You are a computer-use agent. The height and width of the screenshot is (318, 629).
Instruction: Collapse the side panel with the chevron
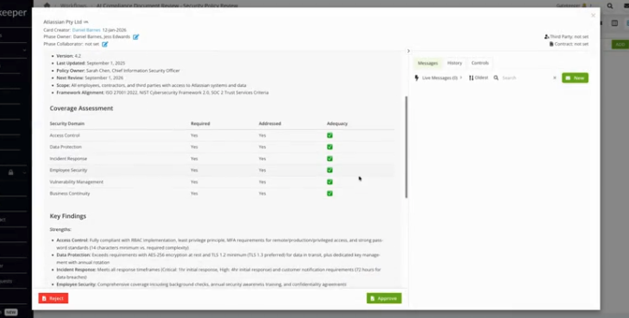[x=408, y=51]
